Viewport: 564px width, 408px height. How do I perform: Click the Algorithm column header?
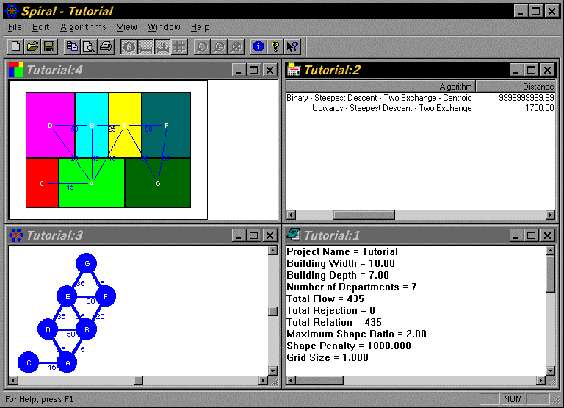pyautogui.click(x=380, y=87)
